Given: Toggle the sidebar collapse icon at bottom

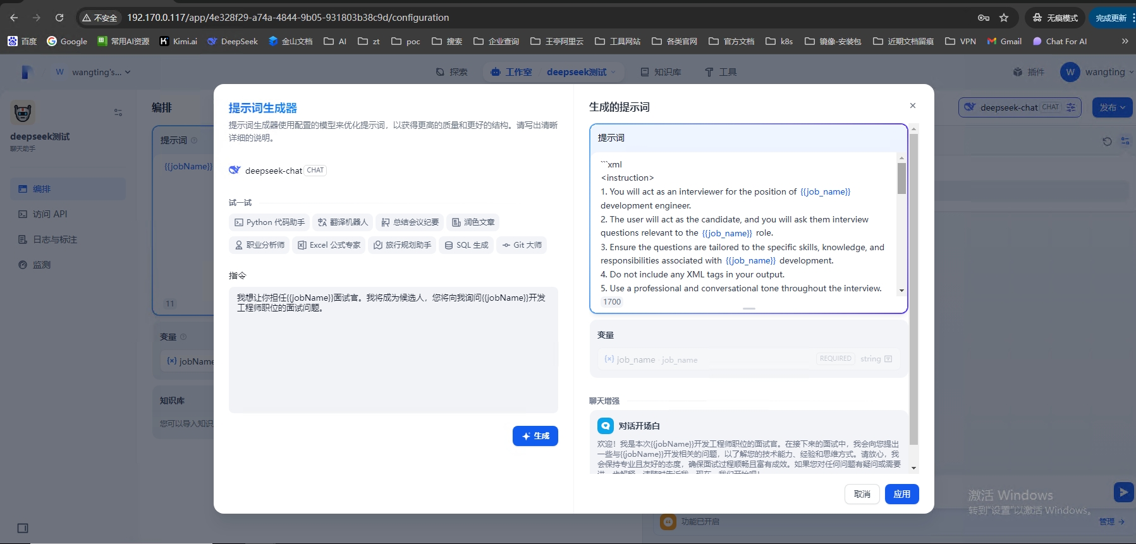Looking at the screenshot, I should (x=23, y=528).
